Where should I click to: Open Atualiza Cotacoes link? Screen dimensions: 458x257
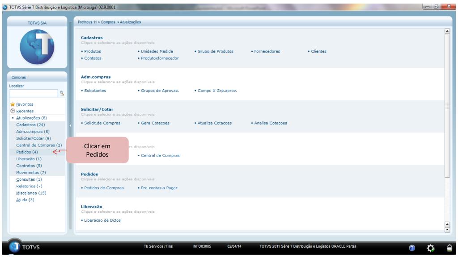point(214,123)
